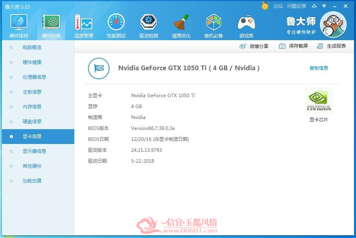Click the 鲁大师 mascot avatar
Screen dimensions: 356x238
(x=333, y=25)
